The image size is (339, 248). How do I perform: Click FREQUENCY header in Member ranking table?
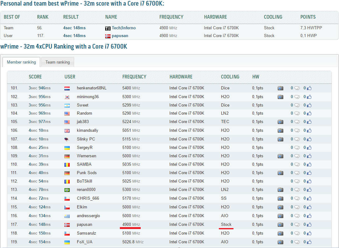click(x=134, y=77)
